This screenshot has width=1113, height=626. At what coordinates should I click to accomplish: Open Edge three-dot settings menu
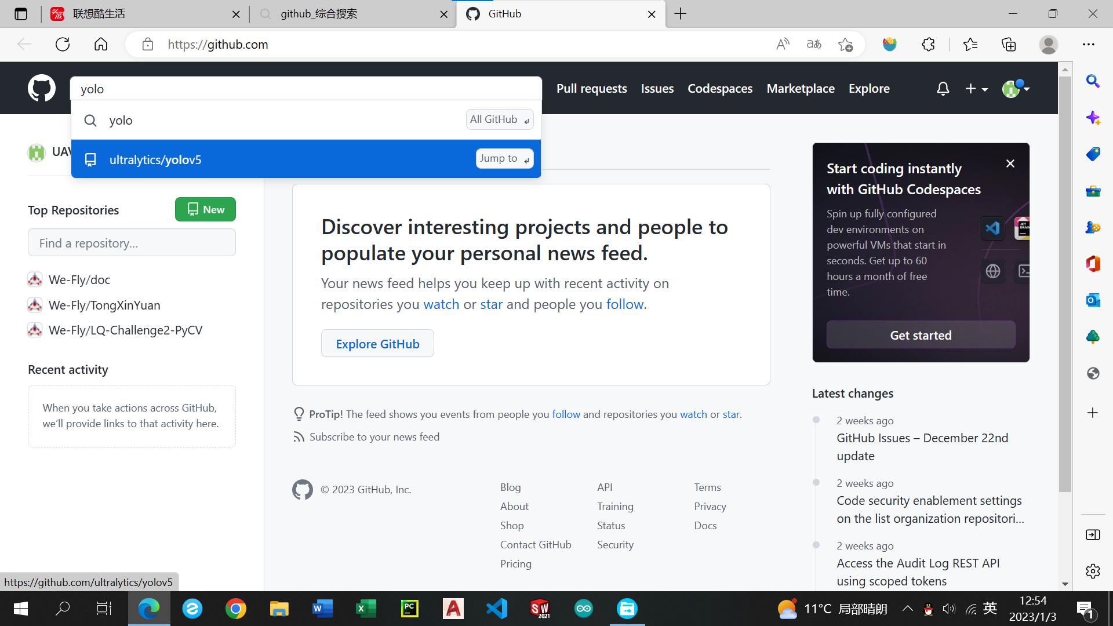(x=1088, y=45)
